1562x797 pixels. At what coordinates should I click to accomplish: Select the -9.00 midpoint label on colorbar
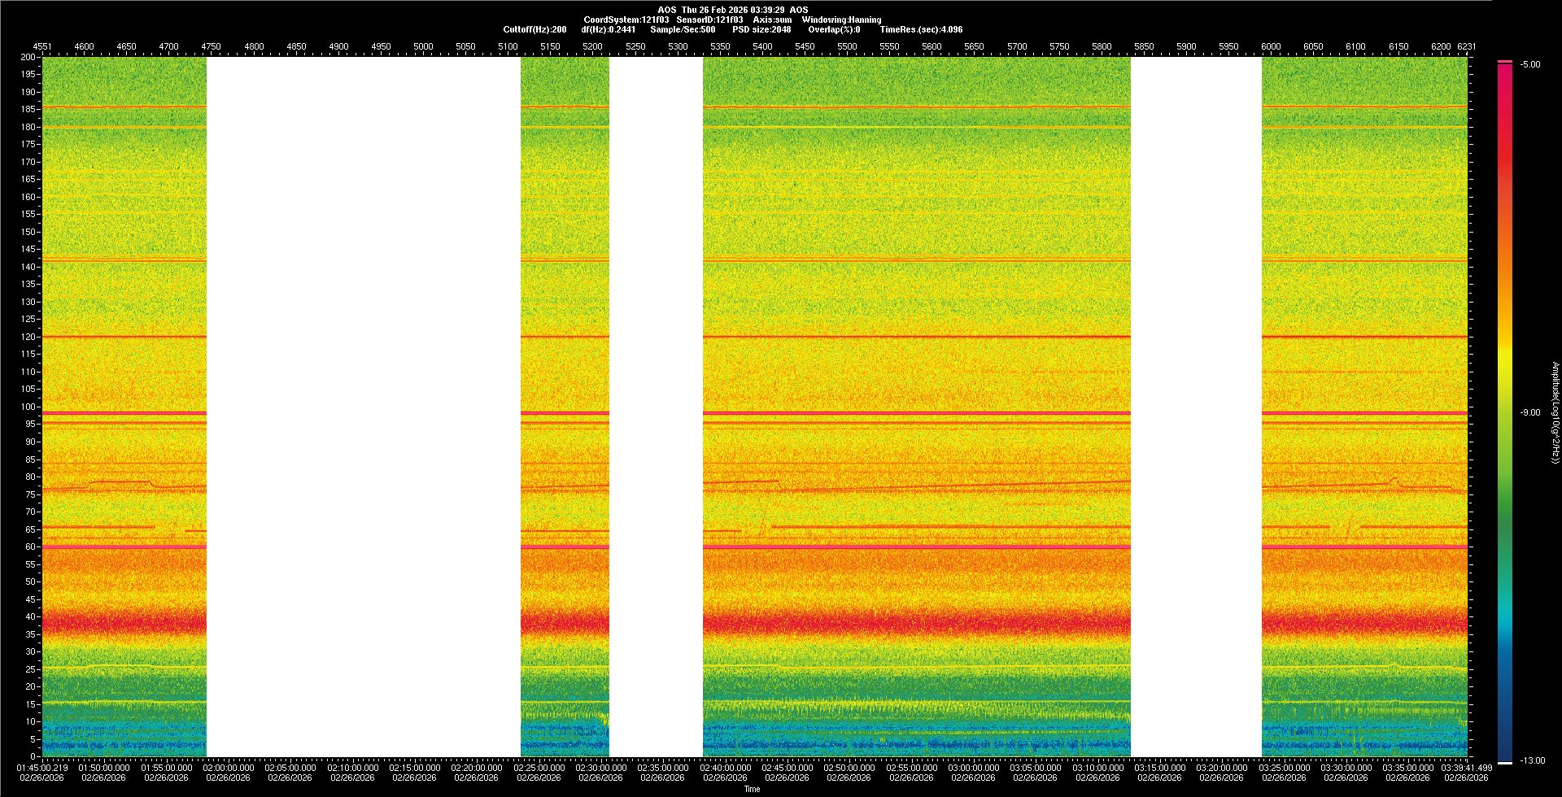tap(1529, 413)
